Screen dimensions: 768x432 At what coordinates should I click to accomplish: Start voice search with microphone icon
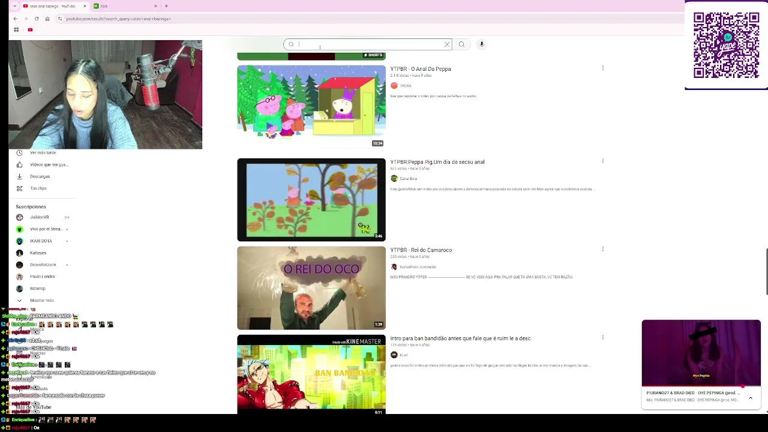click(x=481, y=44)
